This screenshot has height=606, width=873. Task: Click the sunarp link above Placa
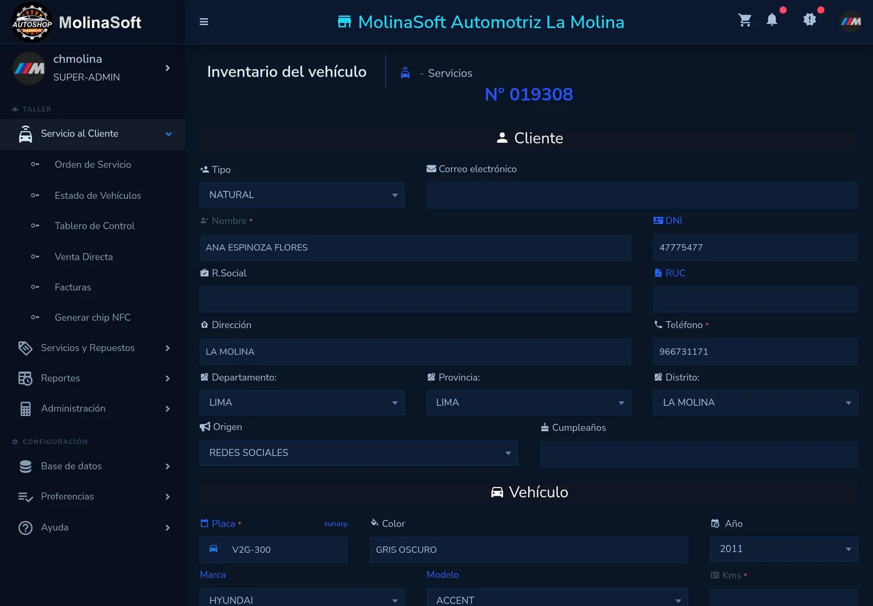pyautogui.click(x=335, y=524)
